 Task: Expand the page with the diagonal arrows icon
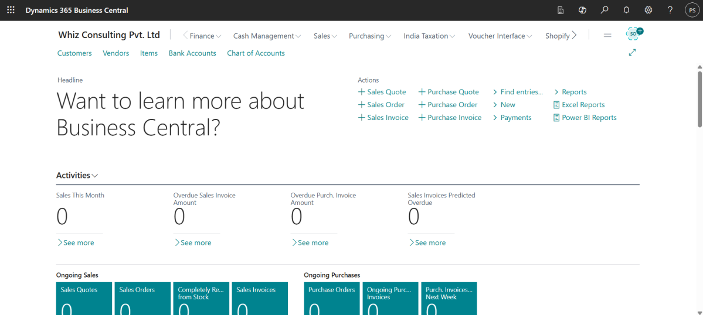(632, 52)
